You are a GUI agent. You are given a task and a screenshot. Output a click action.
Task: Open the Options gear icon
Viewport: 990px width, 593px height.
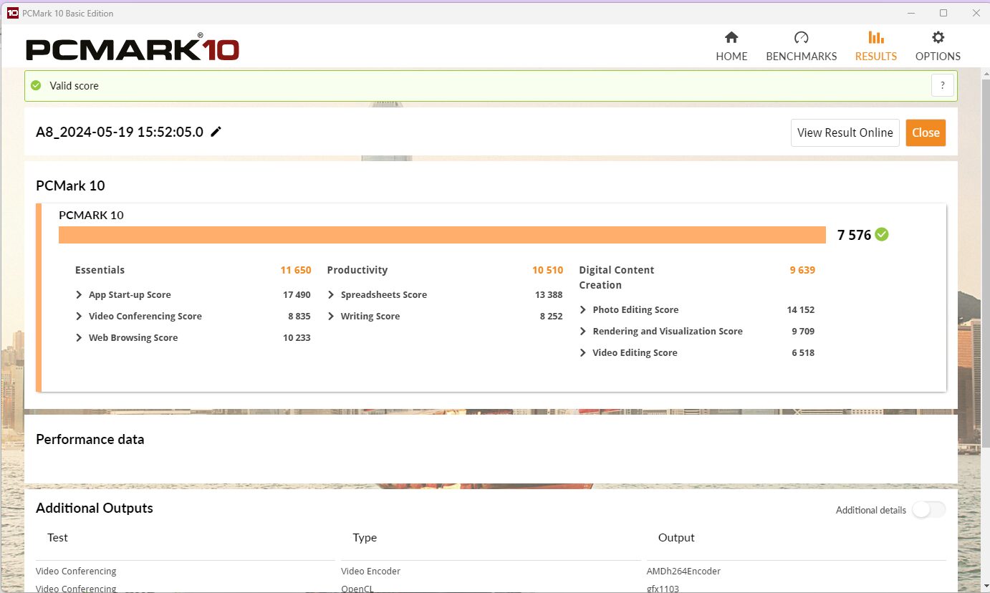pyautogui.click(x=938, y=38)
